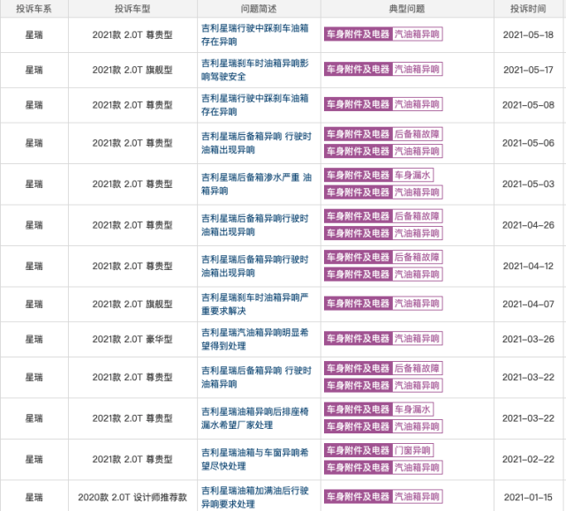The width and height of the screenshot is (566, 511).
Task: Open link 吉利星瑞油箱加满油后行驶异响要求处理
Action: 255,497
